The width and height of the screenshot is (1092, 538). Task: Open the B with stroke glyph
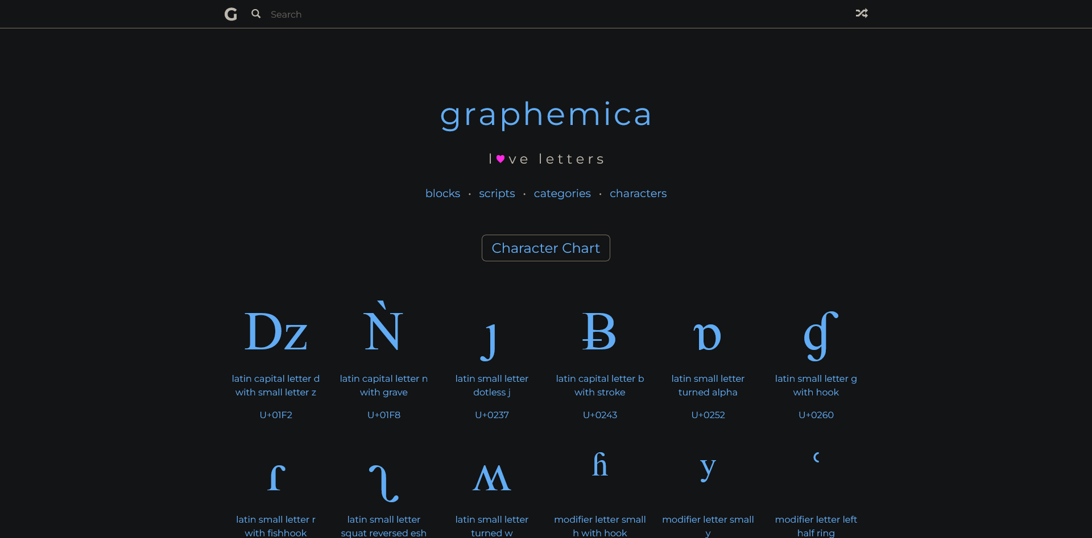[599, 332]
